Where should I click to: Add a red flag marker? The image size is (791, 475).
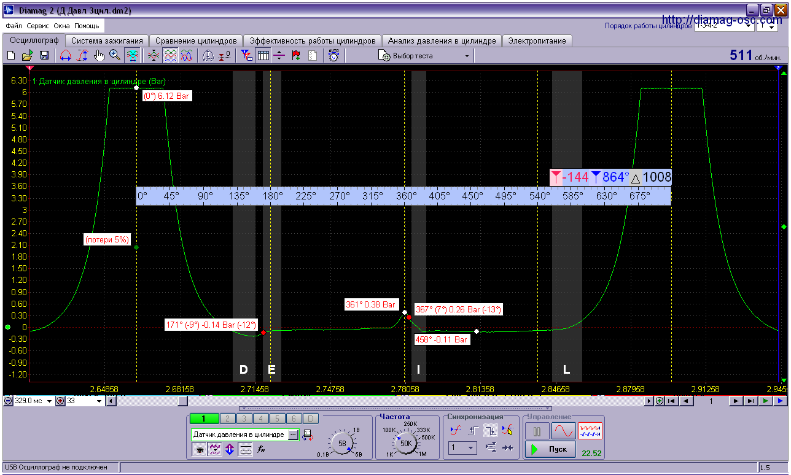[296, 56]
